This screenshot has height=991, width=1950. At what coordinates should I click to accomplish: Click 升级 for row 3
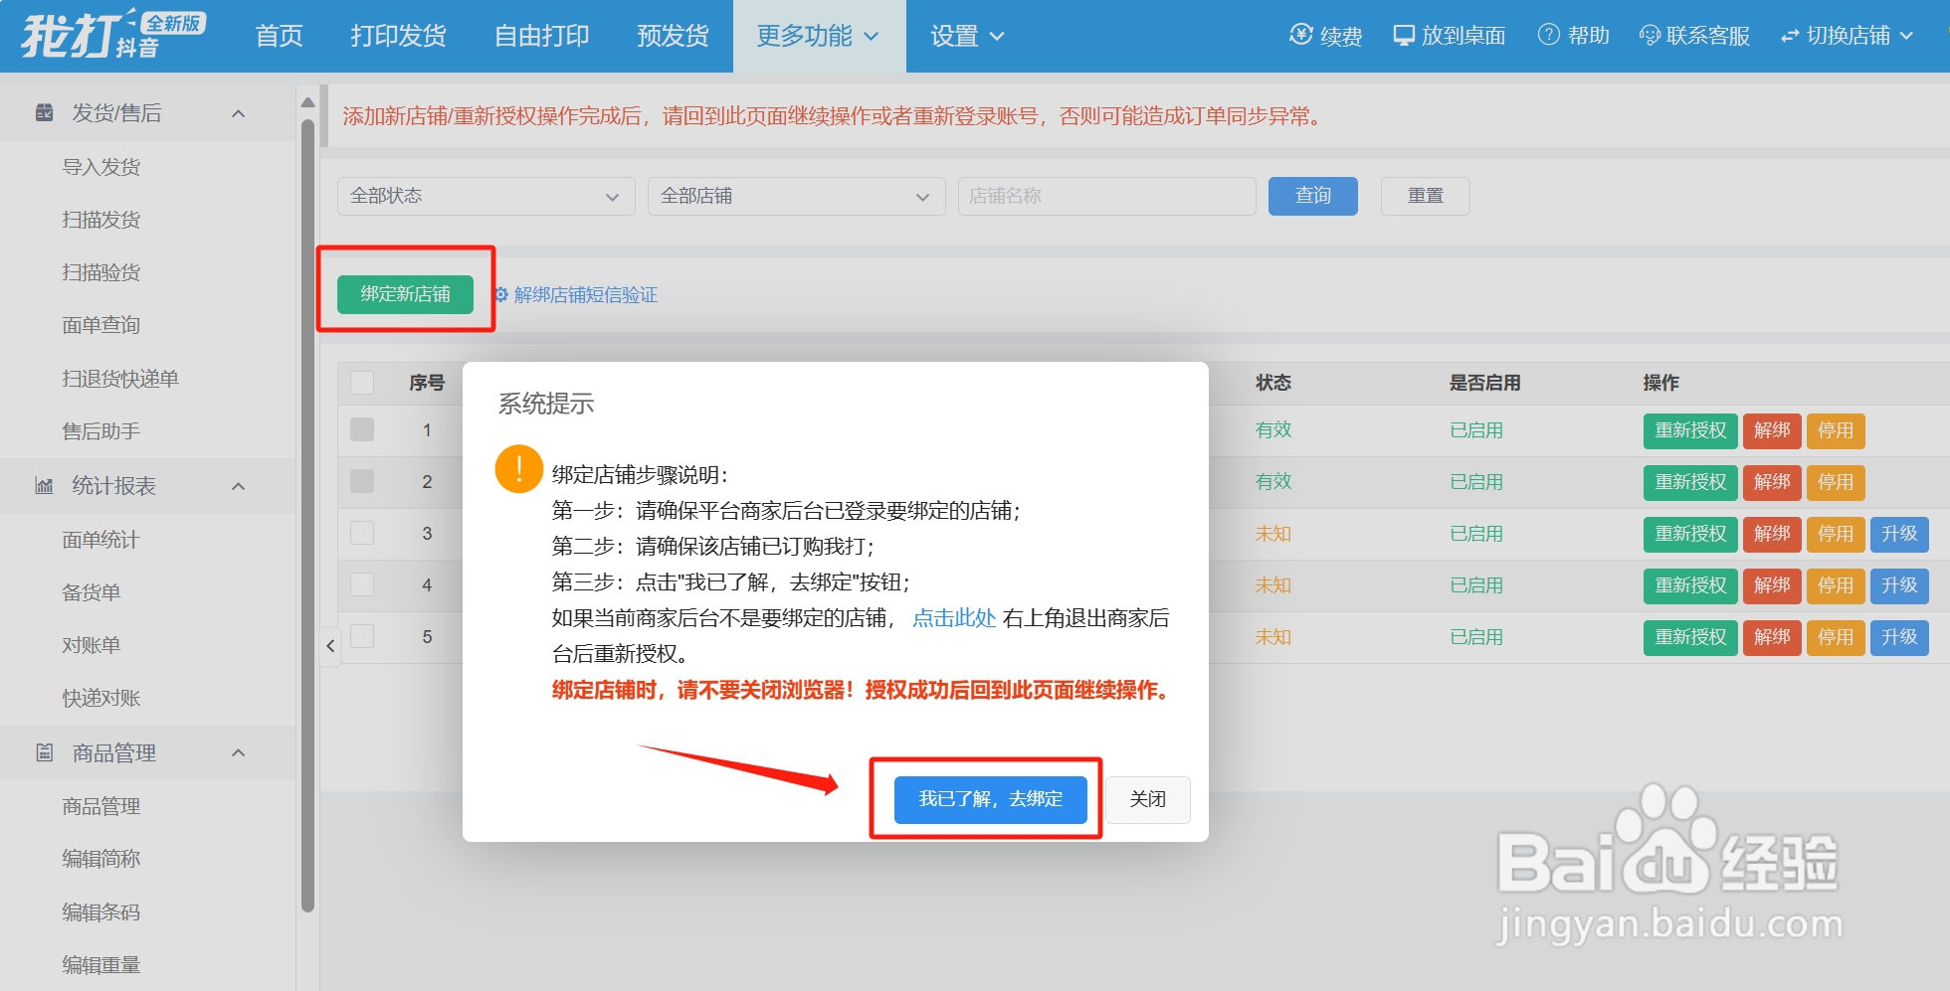tap(1899, 534)
